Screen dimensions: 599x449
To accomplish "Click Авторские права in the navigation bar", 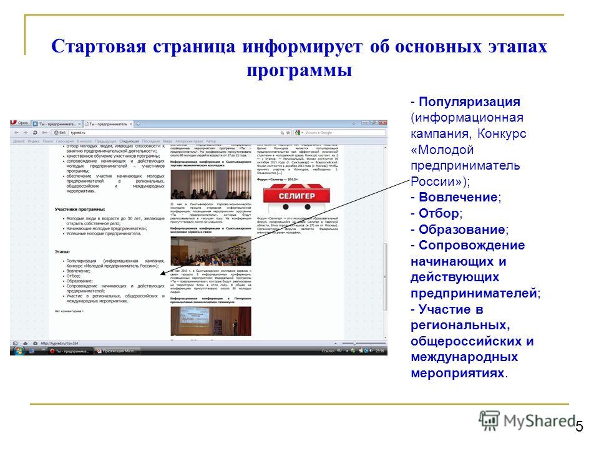I will pyautogui.click(x=189, y=142).
